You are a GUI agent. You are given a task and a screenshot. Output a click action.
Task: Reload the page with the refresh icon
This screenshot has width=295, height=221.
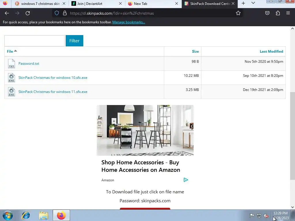(x=28, y=13)
